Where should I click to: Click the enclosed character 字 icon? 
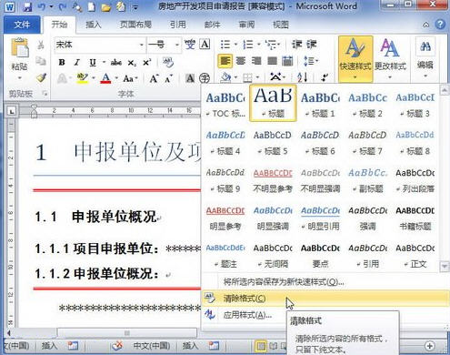pyautogui.click(x=205, y=78)
